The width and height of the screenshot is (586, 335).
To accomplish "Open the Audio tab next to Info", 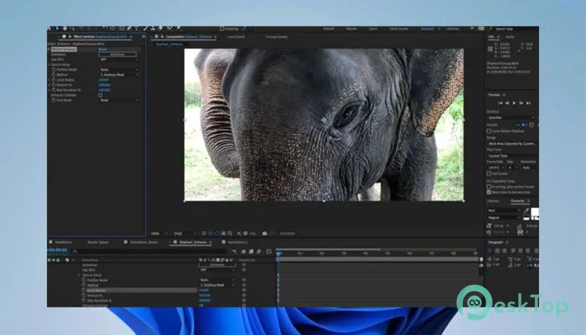I will coord(510,37).
